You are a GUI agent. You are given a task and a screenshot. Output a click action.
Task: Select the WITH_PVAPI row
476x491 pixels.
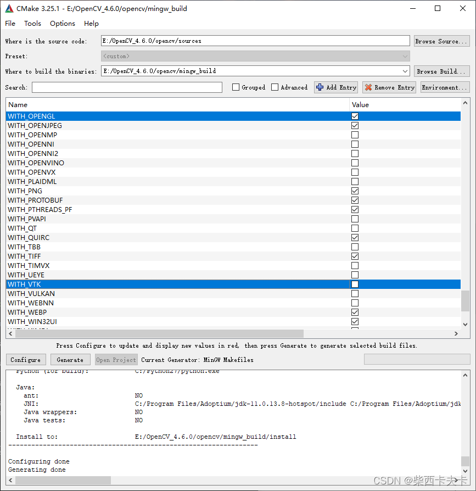[233, 219]
